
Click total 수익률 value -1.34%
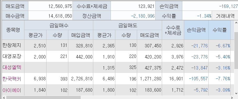pyautogui.click(x=204, y=16)
